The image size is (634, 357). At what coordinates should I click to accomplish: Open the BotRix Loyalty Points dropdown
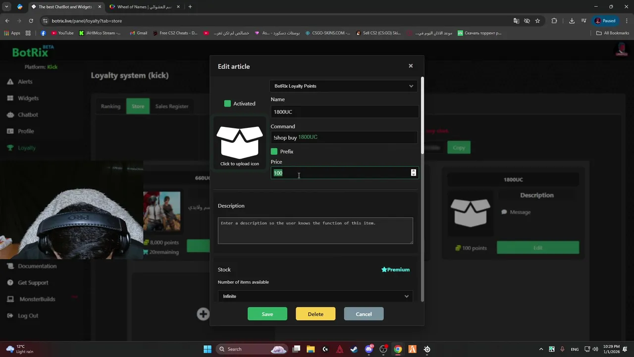pos(344,86)
